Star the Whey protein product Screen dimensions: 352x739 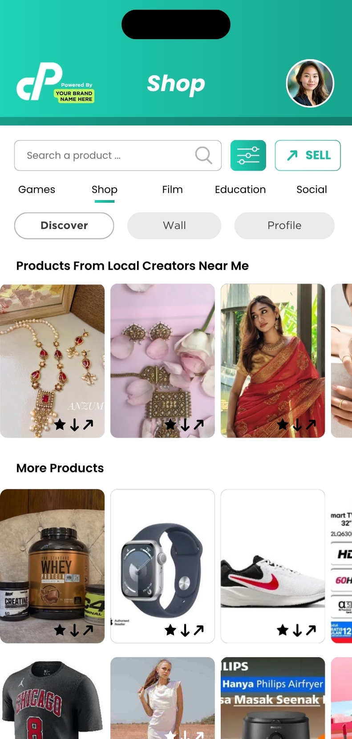(x=60, y=630)
